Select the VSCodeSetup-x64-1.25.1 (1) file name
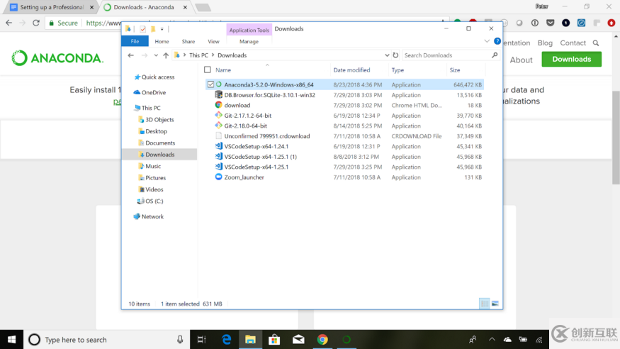Viewport: 620px width, 349px height. tap(261, 157)
